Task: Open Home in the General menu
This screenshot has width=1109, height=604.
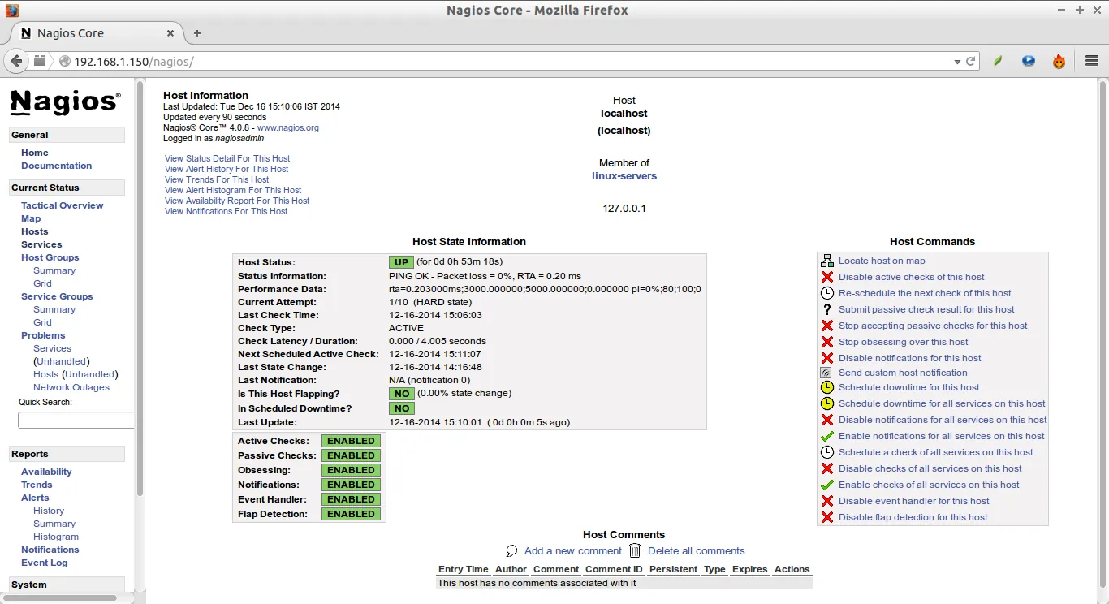Action: coord(35,153)
